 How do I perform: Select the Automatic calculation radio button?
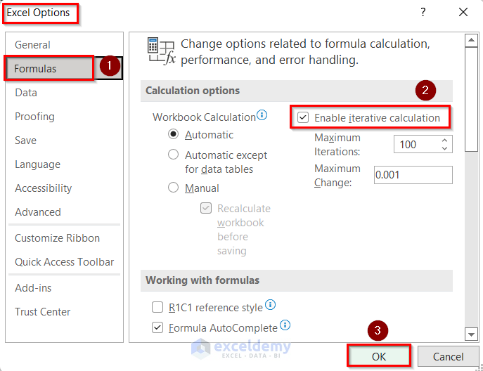tap(173, 135)
